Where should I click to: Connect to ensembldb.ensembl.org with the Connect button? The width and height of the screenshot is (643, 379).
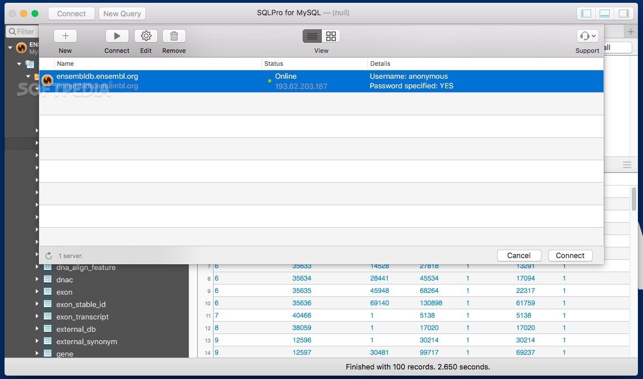tap(570, 255)
